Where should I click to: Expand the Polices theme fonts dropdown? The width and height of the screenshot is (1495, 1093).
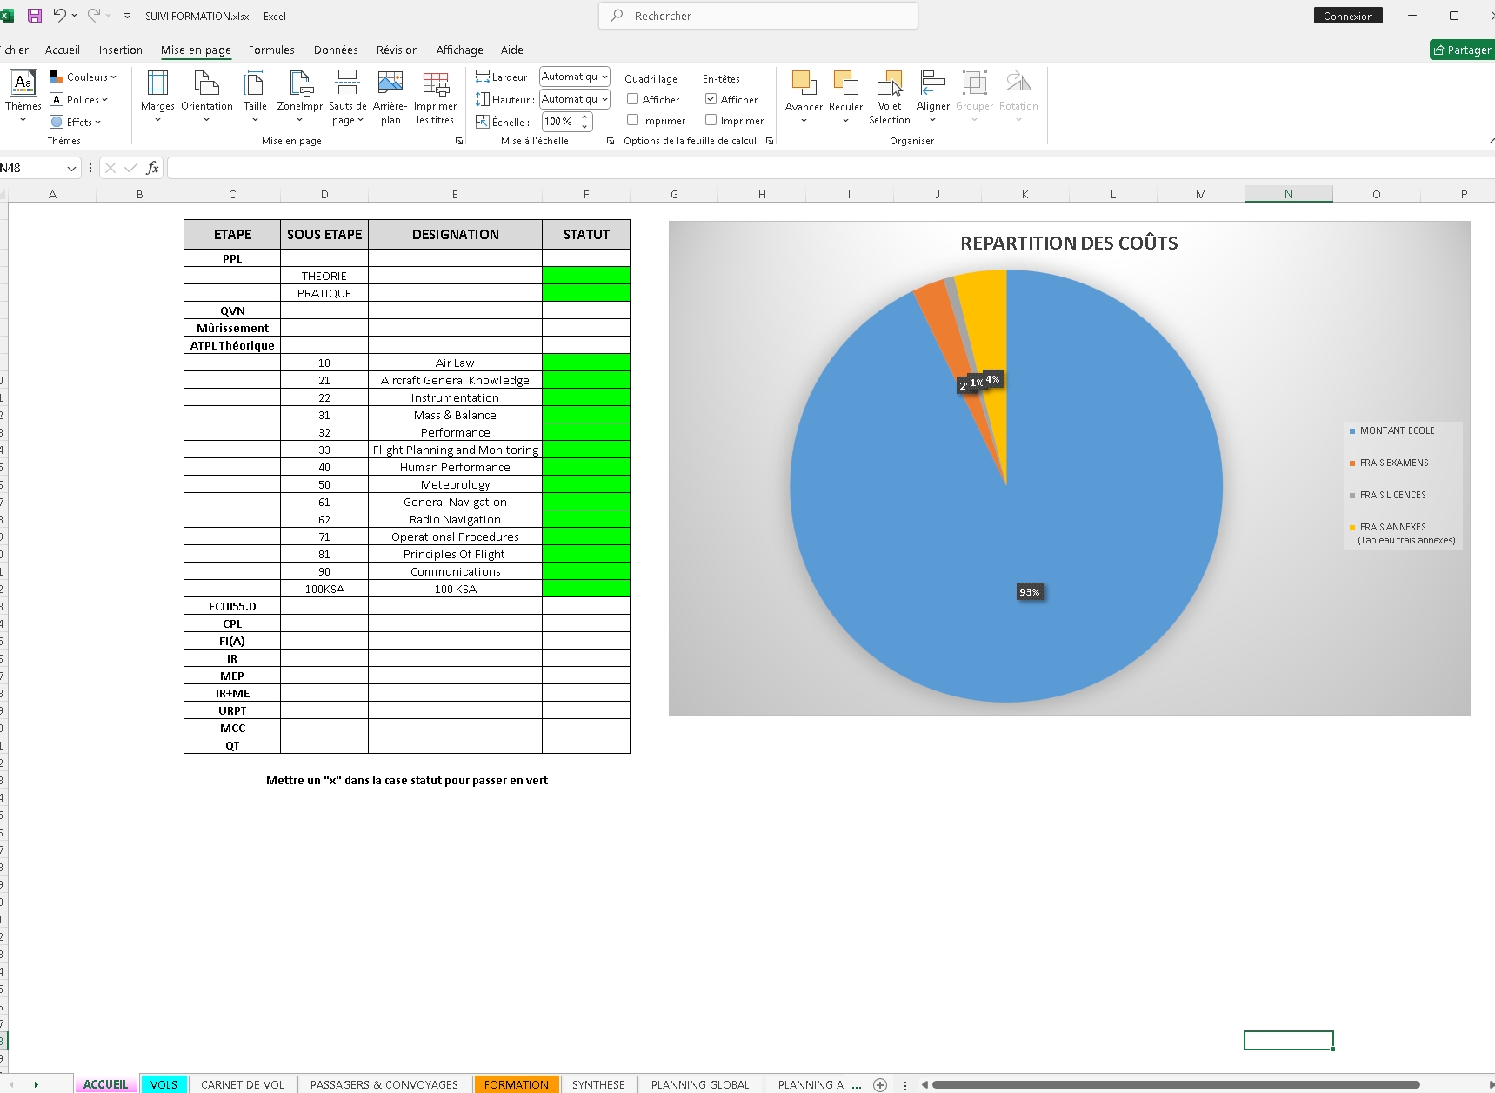pos(79,99)
